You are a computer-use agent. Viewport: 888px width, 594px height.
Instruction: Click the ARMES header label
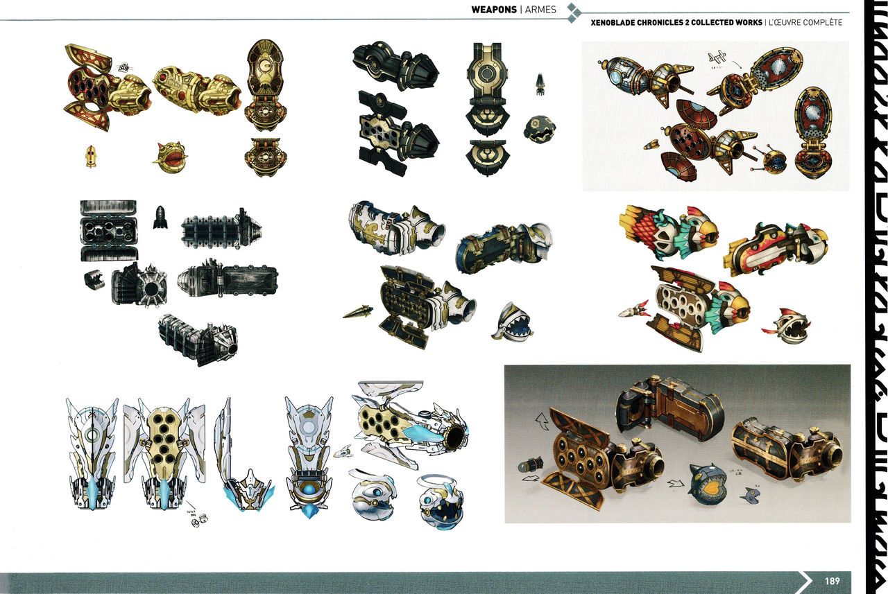coord(540,10)
